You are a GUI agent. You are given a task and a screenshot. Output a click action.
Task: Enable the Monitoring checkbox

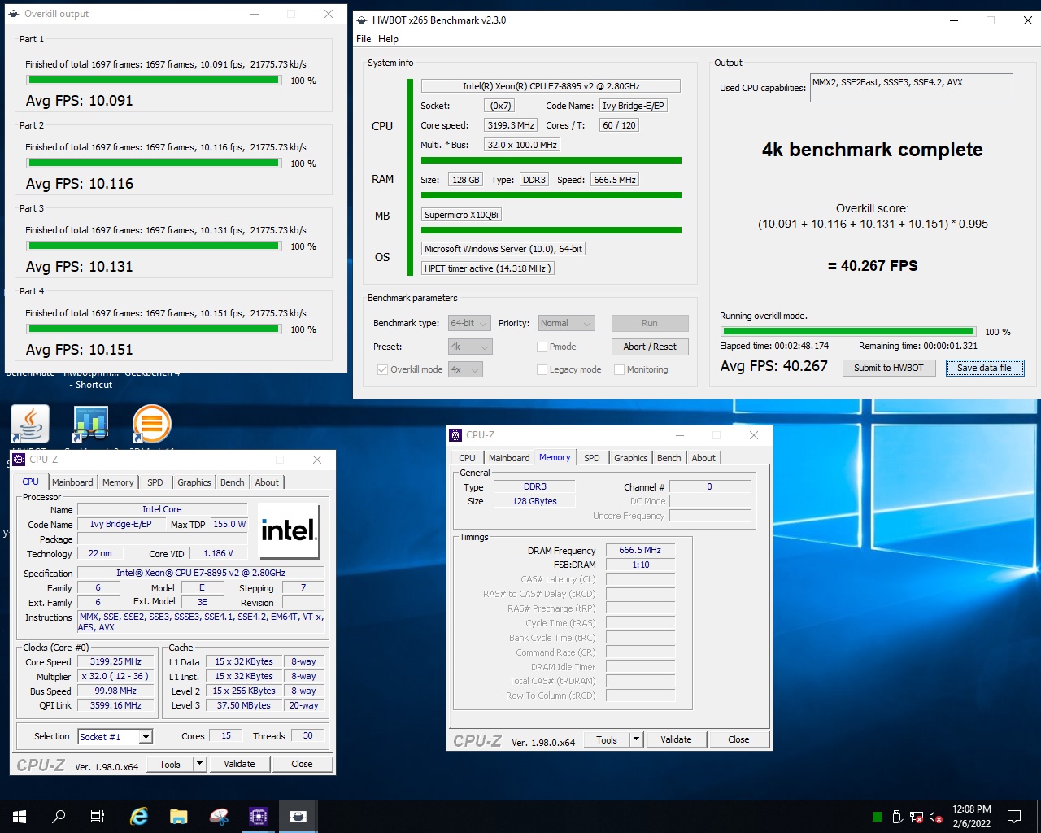click(x=619, y=369)
